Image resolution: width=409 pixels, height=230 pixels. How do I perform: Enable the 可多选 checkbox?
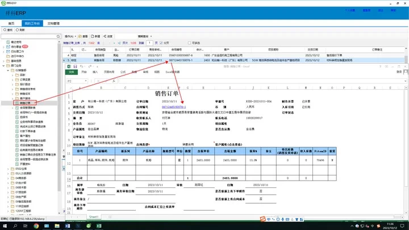click(x=192, y=43)
